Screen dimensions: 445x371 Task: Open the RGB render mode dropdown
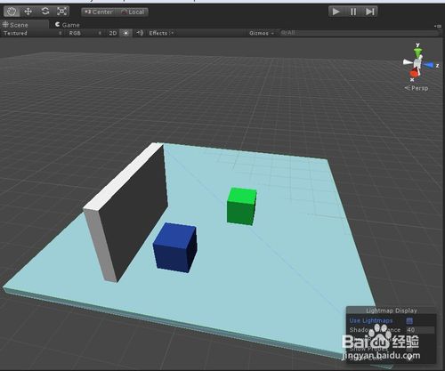tap(85, 33)
